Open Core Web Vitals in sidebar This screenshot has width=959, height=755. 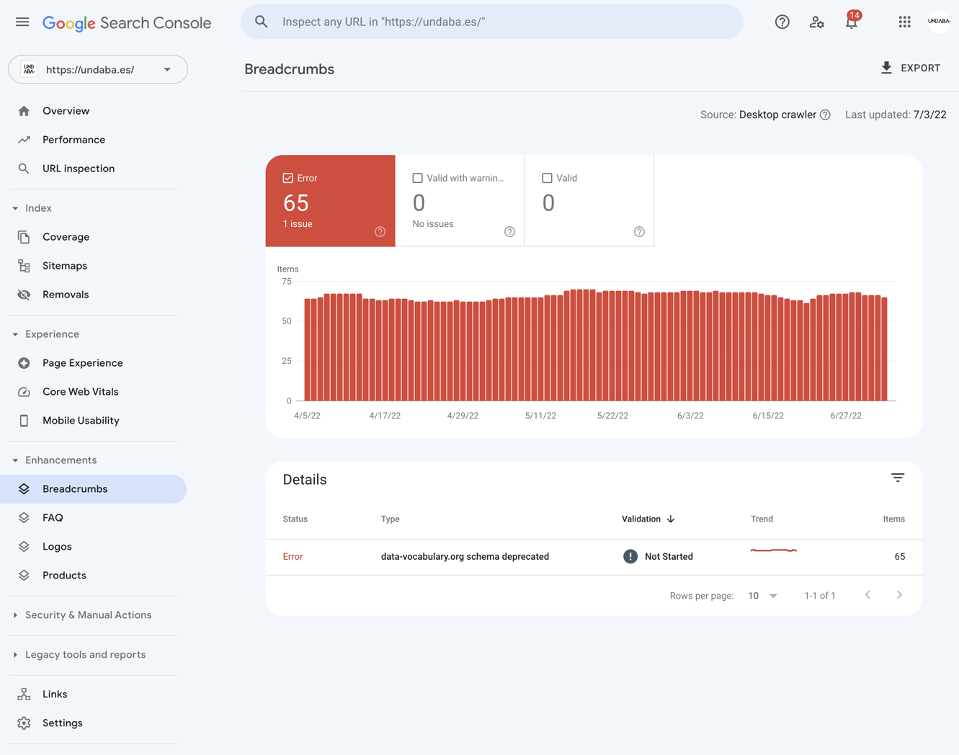coord(80,392)
